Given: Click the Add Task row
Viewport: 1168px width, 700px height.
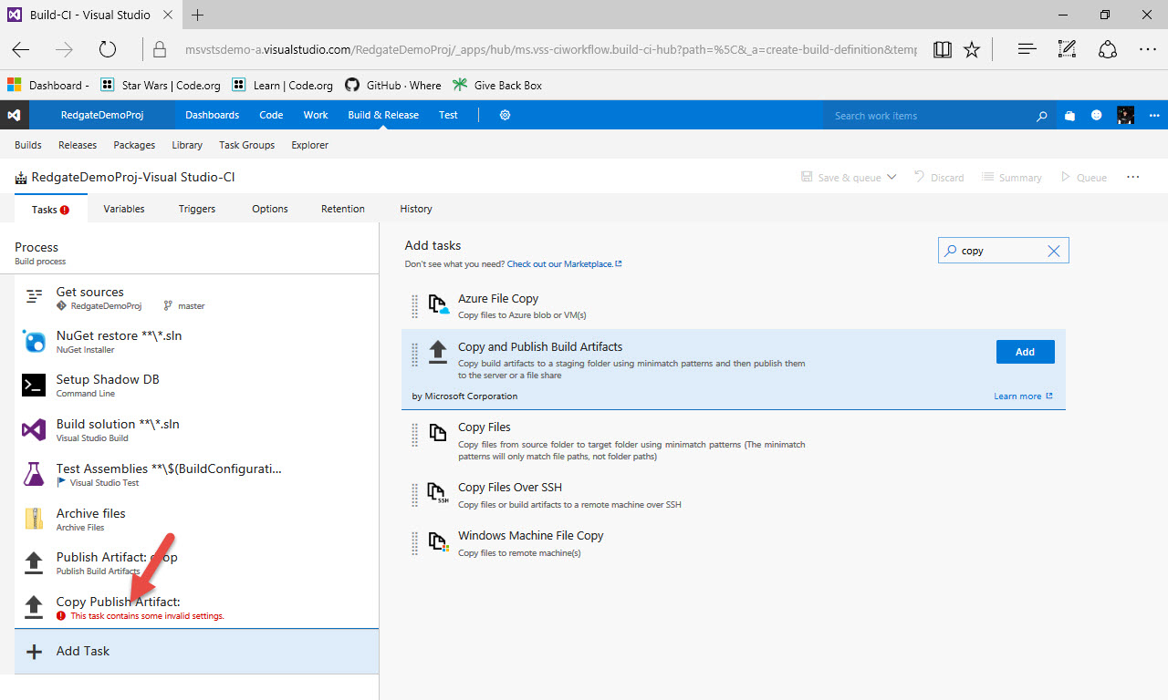Looking at the screenshot, I should (196, 652).
